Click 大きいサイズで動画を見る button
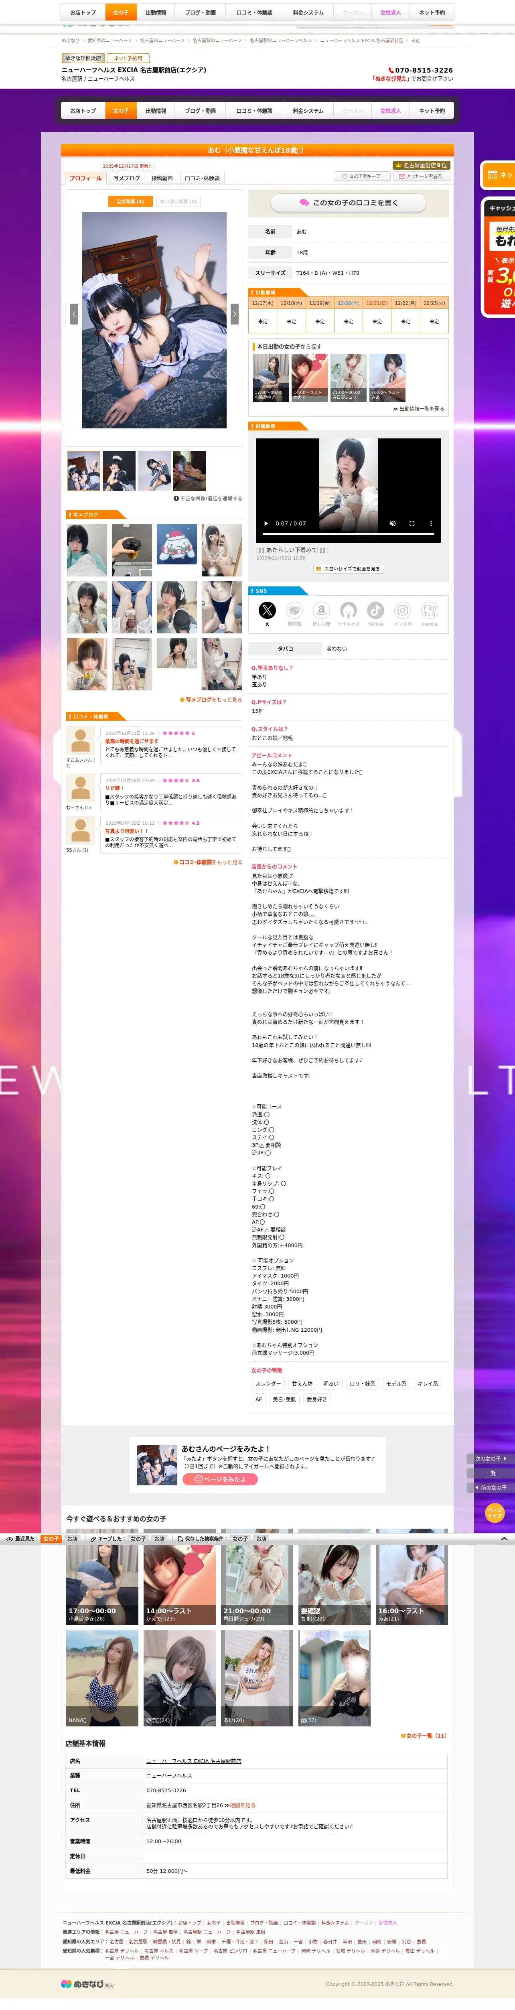 click(x=348, y=569)
